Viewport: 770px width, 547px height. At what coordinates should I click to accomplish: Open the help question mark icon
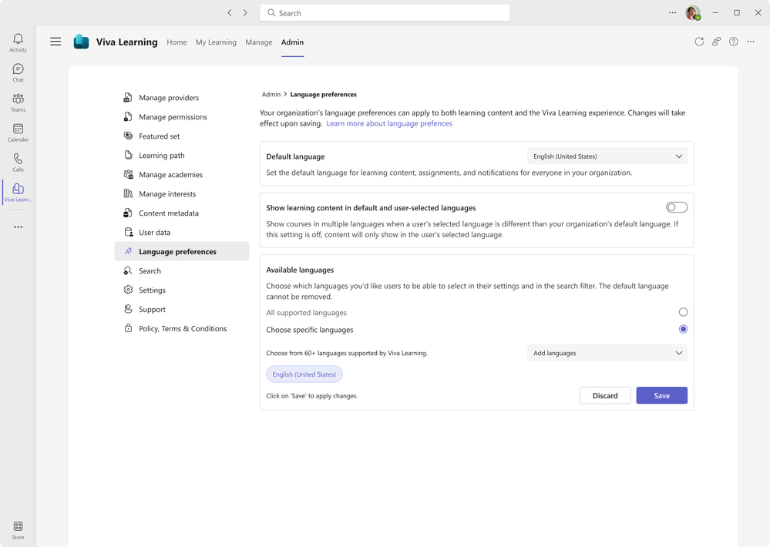pos(733,42)
